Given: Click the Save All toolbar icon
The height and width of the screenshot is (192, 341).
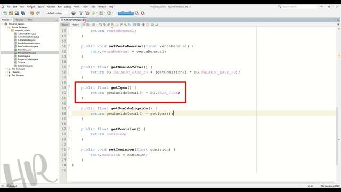Looking at the screenshot, I should pyautogui.click(x=23, y=13).
